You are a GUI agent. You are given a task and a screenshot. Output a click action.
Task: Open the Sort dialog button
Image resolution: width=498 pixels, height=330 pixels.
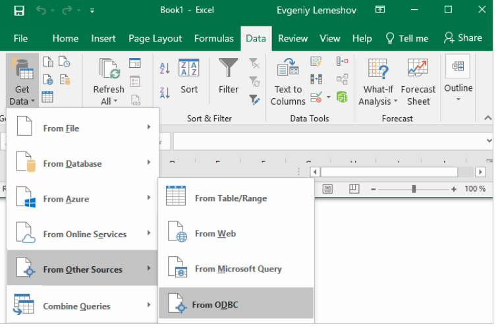[189, 76]
